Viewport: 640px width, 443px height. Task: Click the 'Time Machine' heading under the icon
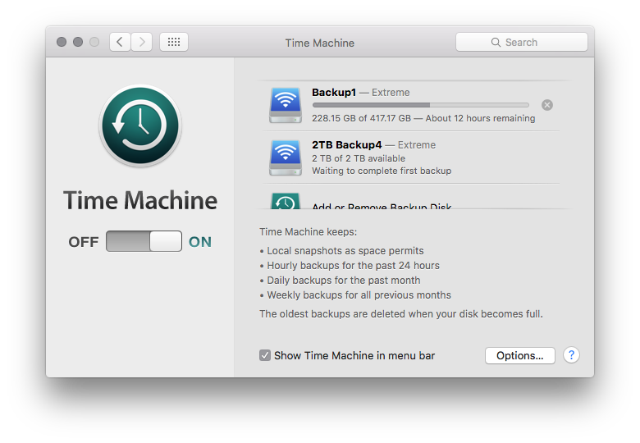click(140, 200)
